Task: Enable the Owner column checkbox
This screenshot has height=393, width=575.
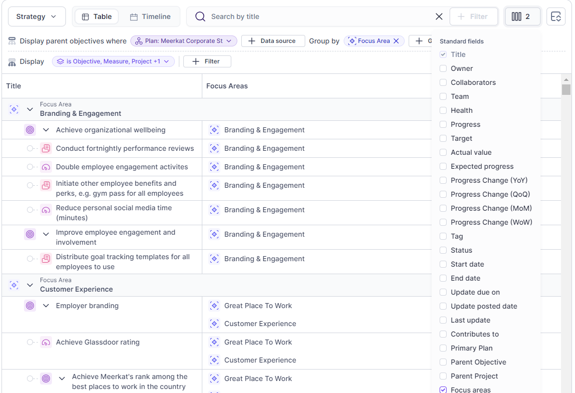Action: coord(443,68)
